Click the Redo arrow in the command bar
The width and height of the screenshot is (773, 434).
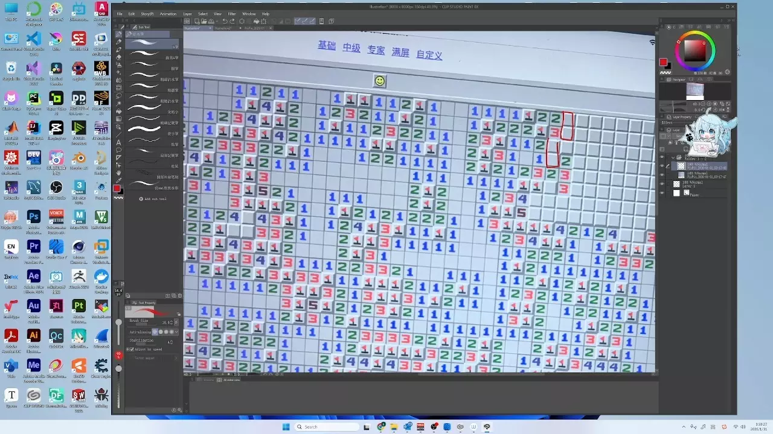pos(232,21)
